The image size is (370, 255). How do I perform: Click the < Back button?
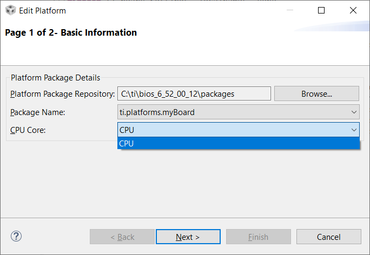122,237
